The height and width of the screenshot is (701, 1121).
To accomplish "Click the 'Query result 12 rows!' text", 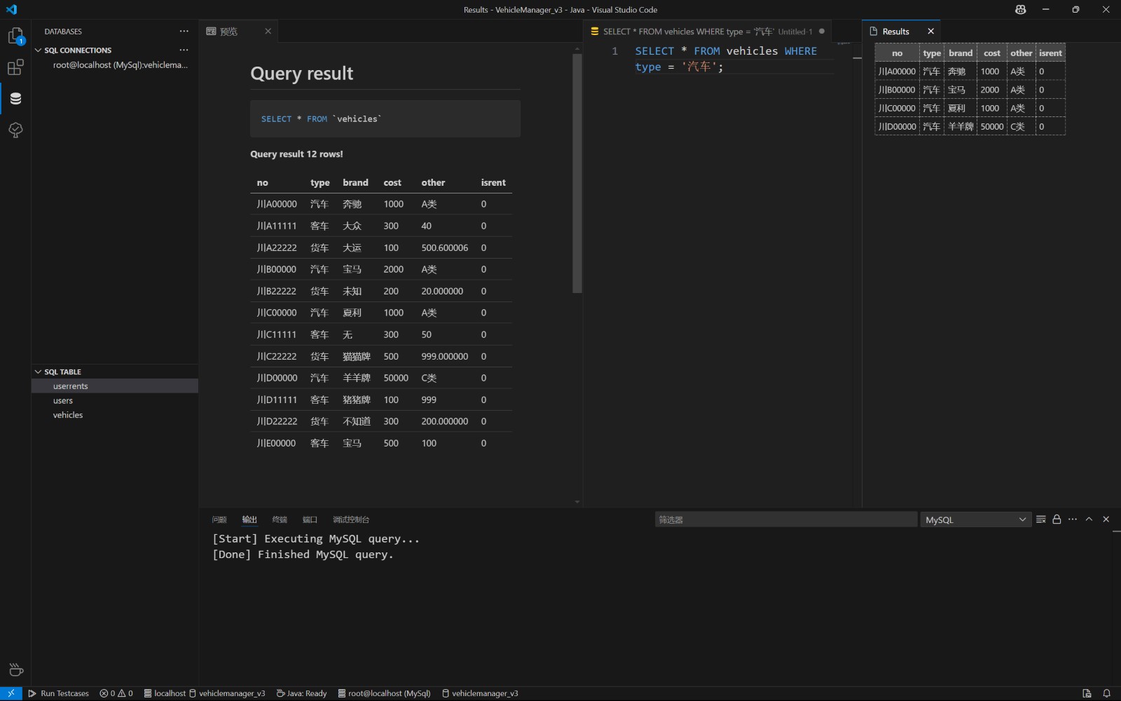I will pyautogui.click(x=296, y=154).
